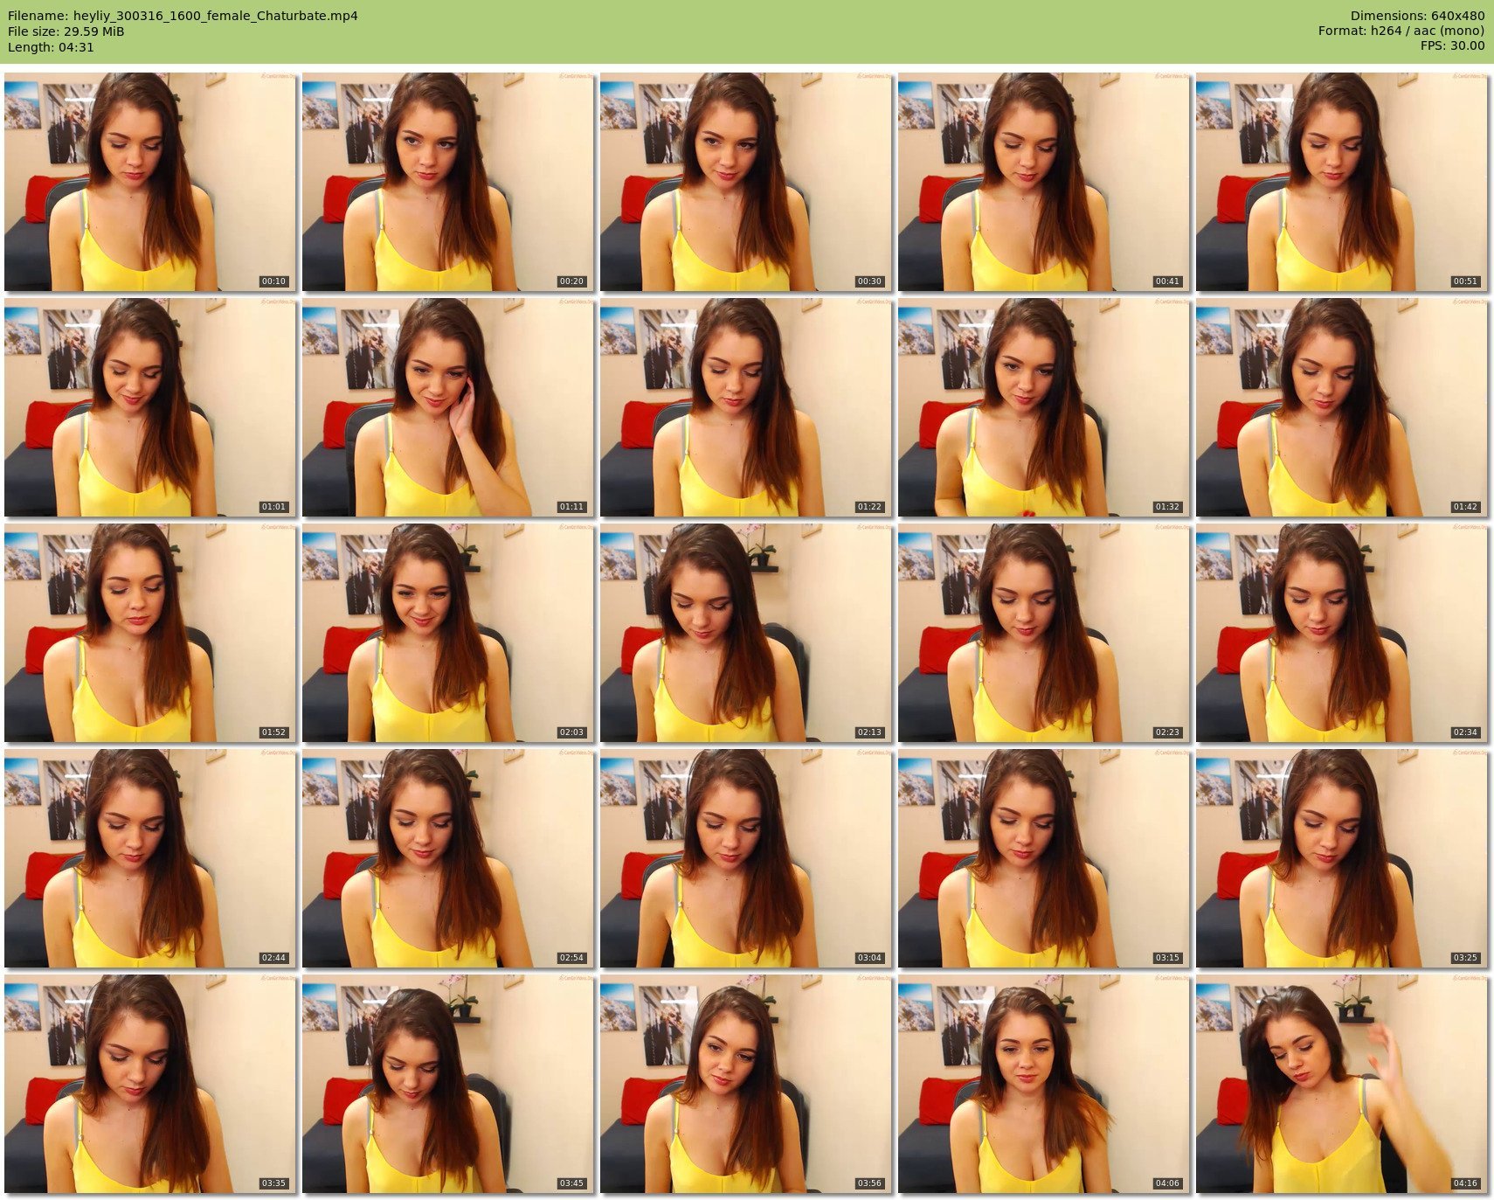
Task: Click the Filename text in header
Action: pos(183,16)
